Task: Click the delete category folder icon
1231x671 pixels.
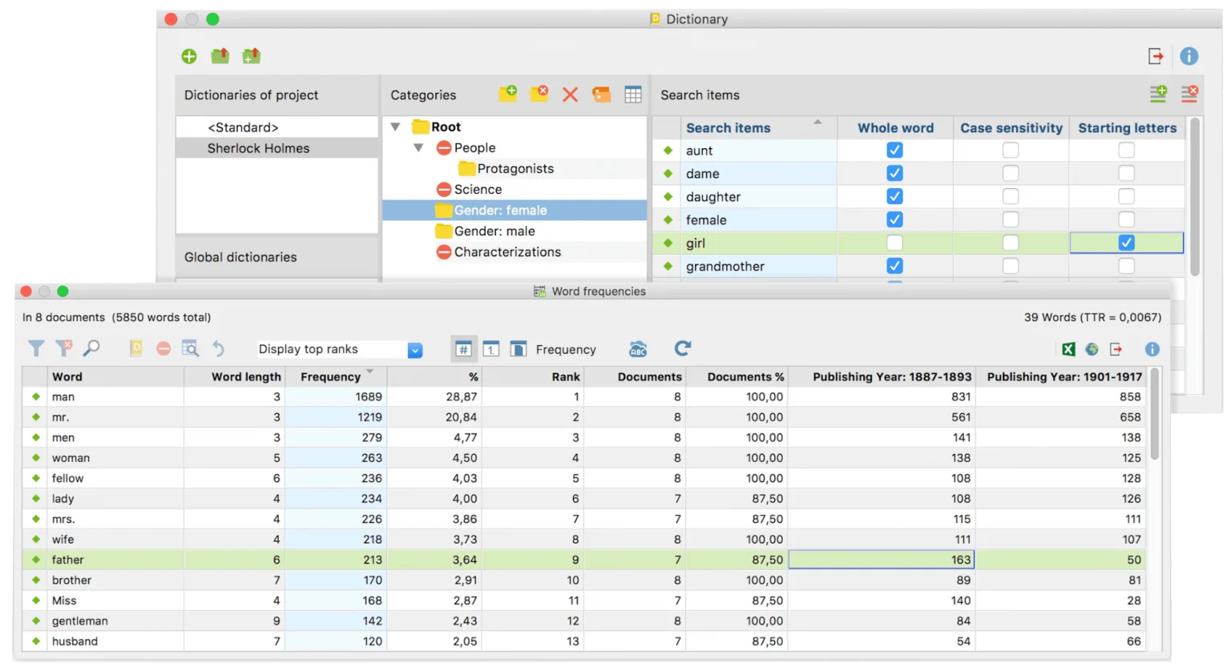Action: 539,94
